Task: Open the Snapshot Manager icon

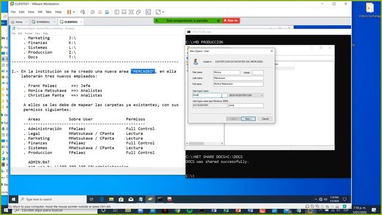Action: coord(107,12)
